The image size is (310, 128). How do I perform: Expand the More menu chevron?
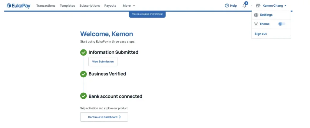[x=134, y=6]
